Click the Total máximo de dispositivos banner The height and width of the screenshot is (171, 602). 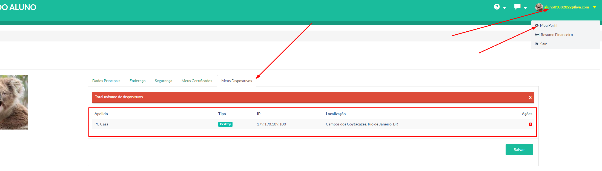(313, 97)
